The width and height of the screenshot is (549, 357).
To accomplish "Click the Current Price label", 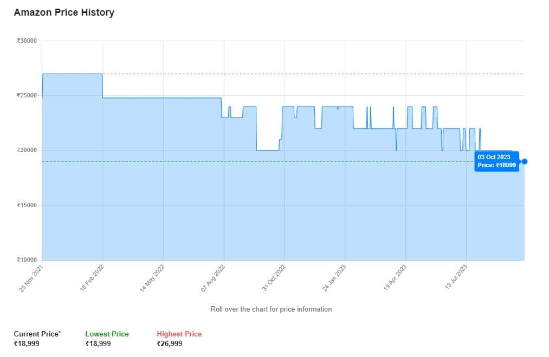I will coord(37,334).
